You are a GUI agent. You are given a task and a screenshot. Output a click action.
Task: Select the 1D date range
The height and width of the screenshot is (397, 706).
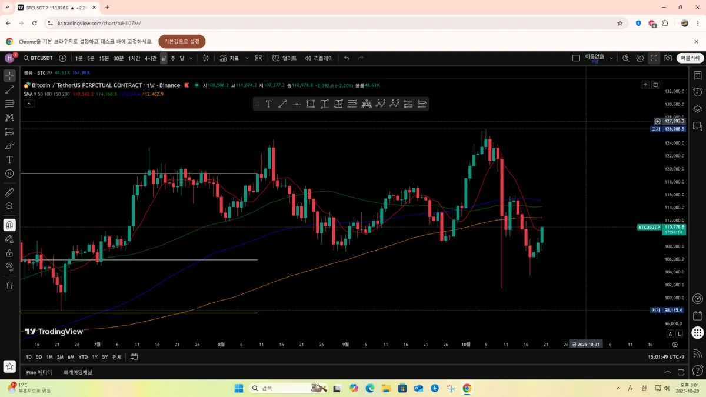(29, 357)
